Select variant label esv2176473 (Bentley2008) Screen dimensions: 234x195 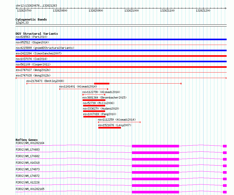click(45, 81)
